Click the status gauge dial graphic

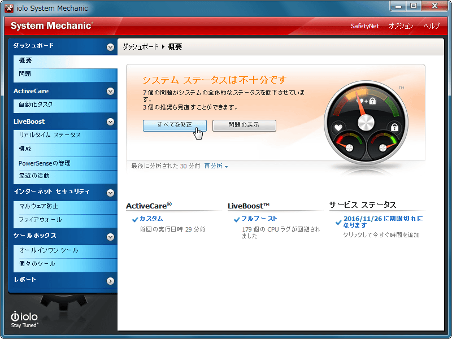[x=366, y=123]
